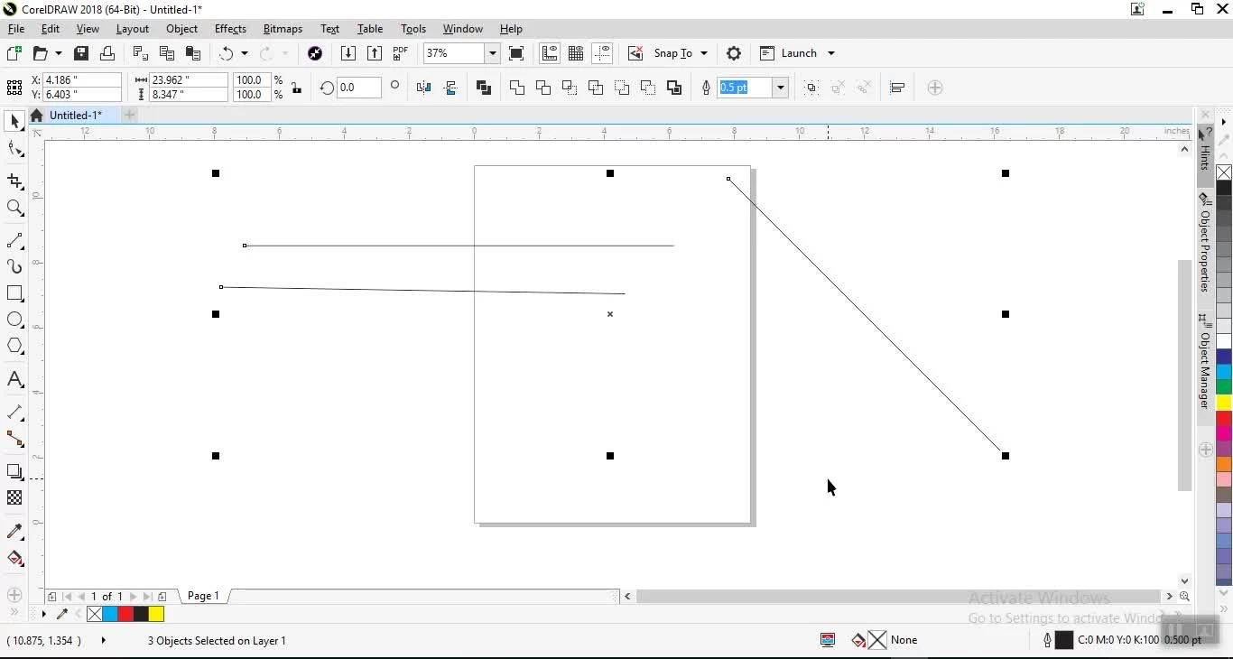Screen dimensions: 1233x659
Task: Open the Object menu
Action: (182, 29)
